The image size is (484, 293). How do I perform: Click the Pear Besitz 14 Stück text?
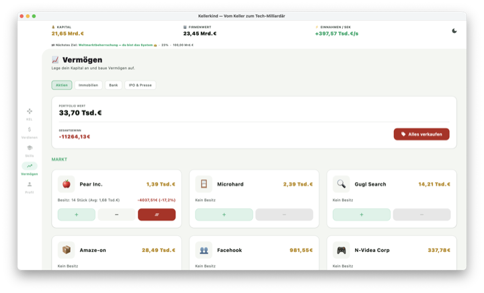coord(89,200)
